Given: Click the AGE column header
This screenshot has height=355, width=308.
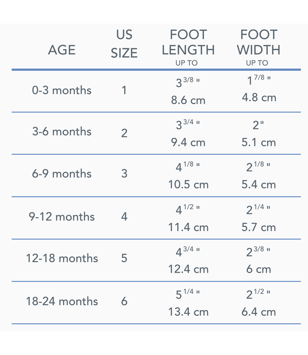Looking at the screenshot, I should (62, 50).
